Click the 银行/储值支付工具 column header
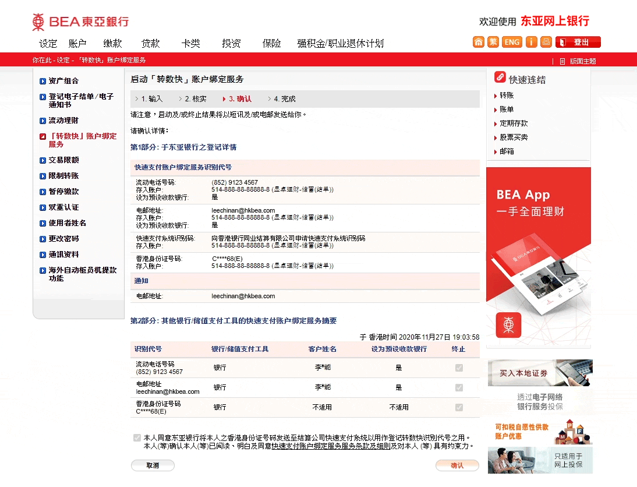637x487 pixels. 240,349
